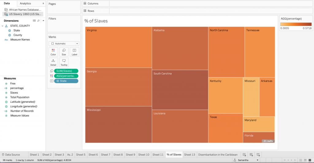Click the Detail marks button
Screen dimensions: 314x163
pyautogui.click(x=53, y=62)
